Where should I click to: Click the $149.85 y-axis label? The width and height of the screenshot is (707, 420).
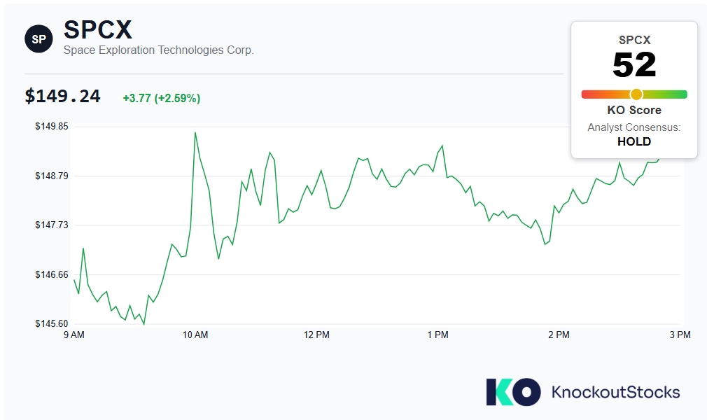[x=52, y=126]
